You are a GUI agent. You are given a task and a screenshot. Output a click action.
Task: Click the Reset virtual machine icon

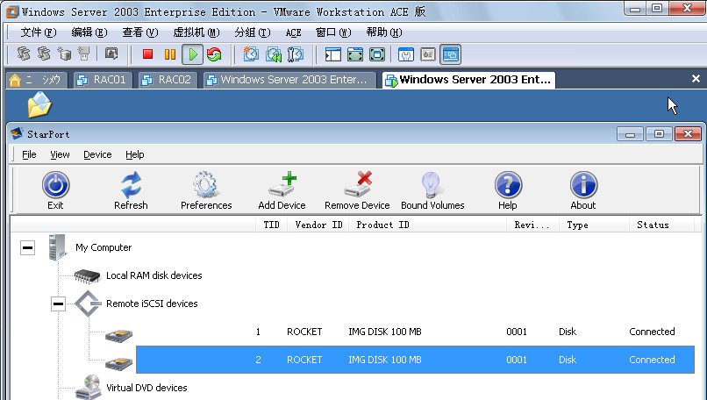[x=214, y=54]
